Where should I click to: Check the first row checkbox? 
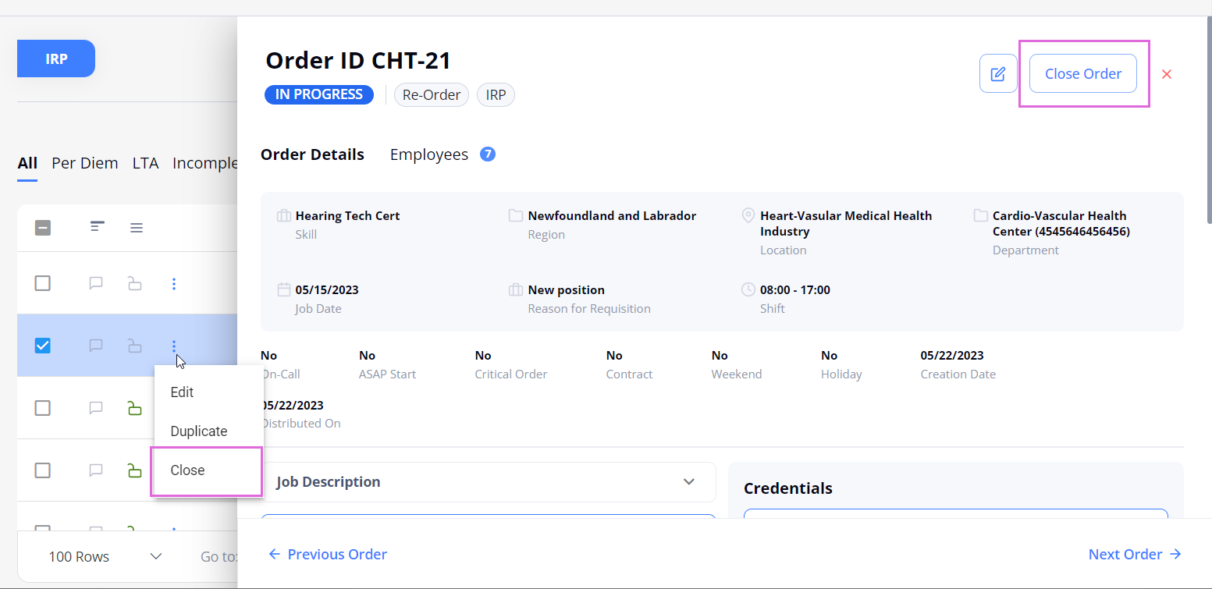pyautogui.click(x=43, y=283)
